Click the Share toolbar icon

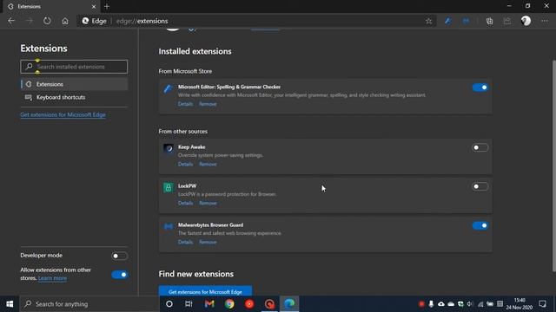pos(507,21)
